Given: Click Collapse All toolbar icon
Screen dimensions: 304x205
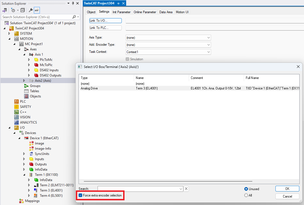Looking at the screenshot, I should 23,10.
